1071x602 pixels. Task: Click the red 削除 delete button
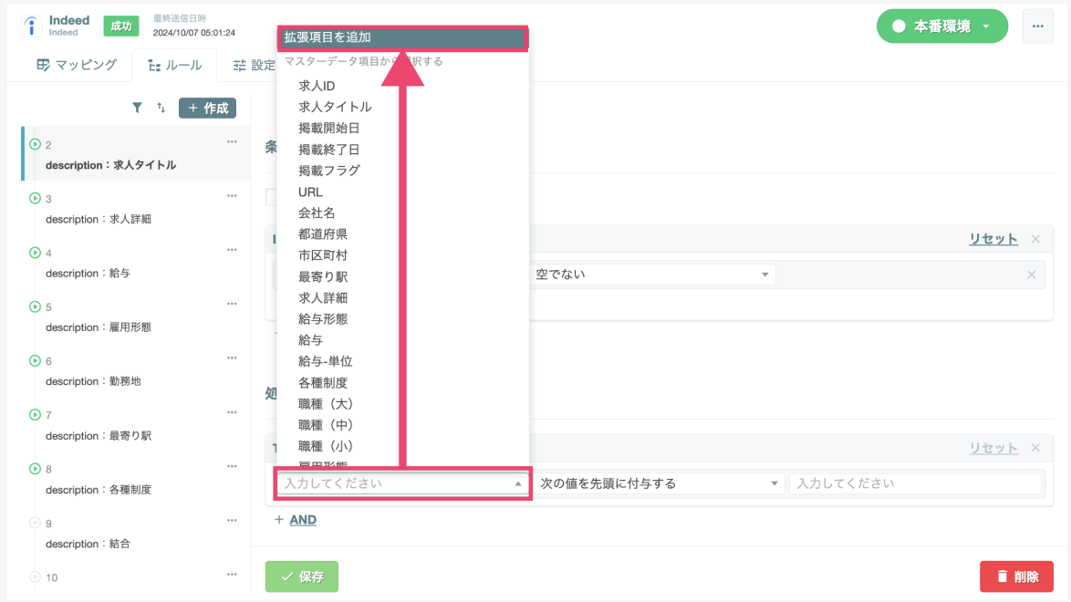click(x=1016, y=576)
